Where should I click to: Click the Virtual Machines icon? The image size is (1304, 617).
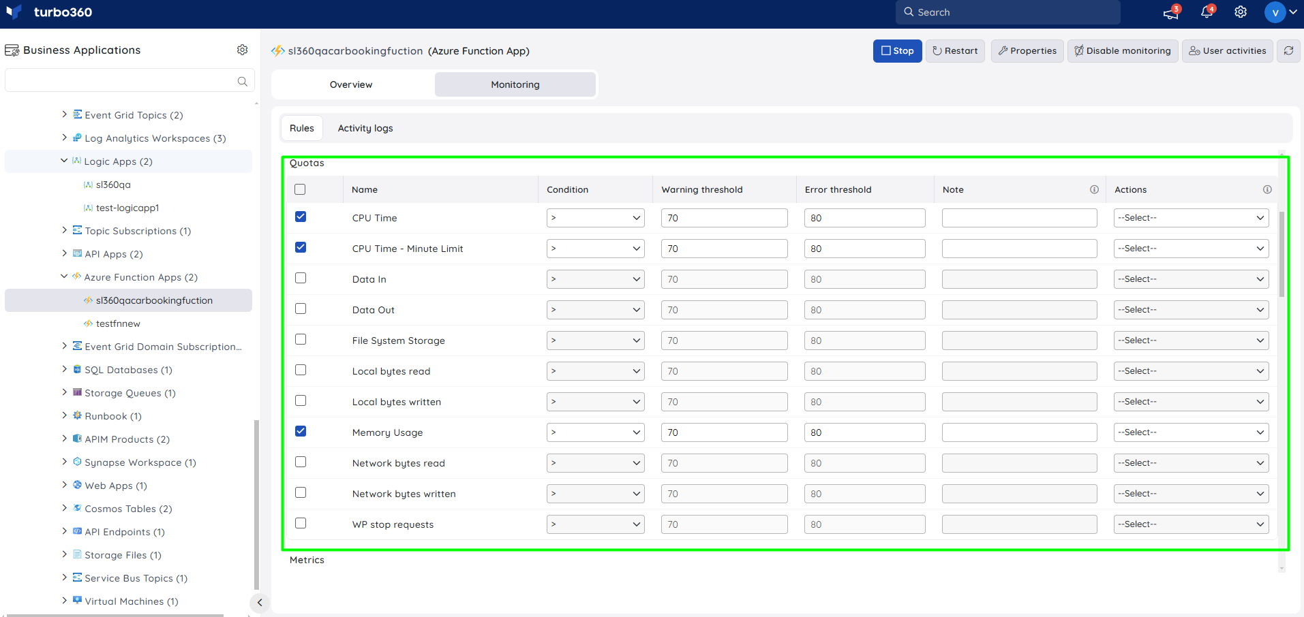pos(78,601)
